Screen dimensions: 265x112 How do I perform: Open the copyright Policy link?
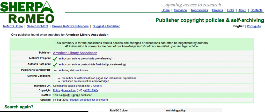tap(57, 90)
